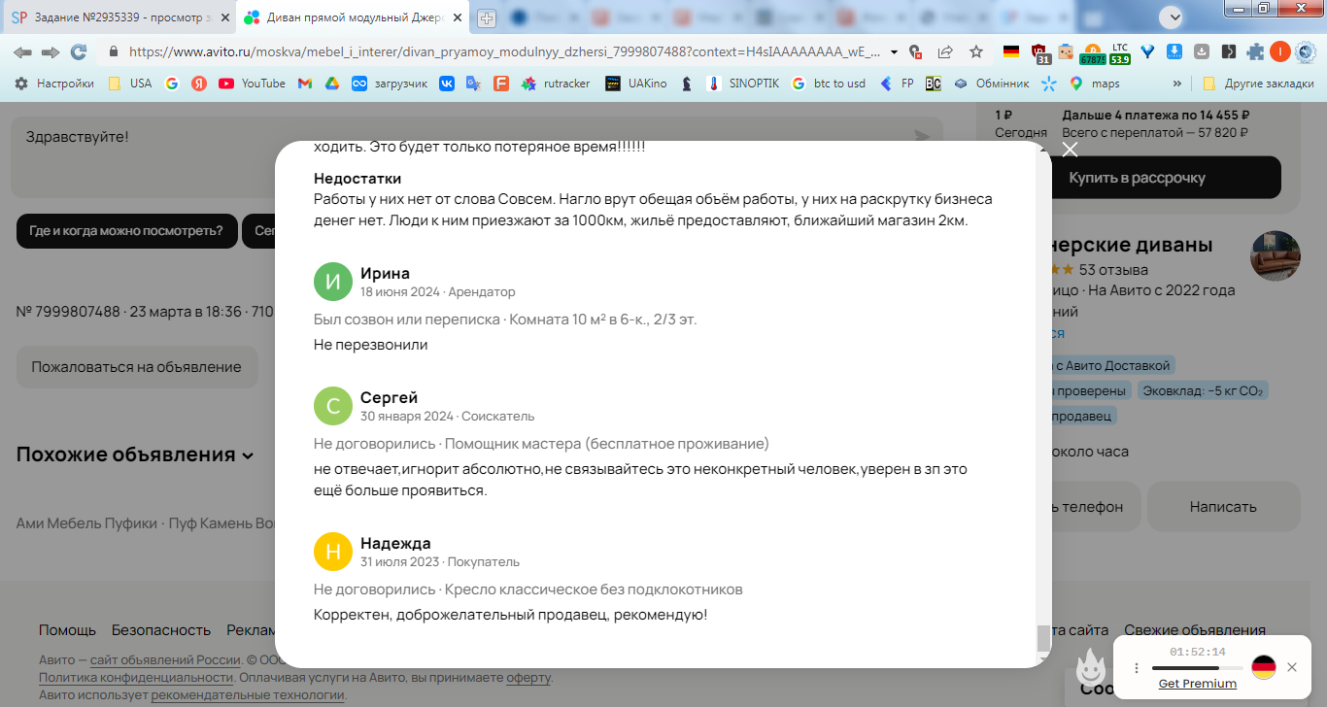Open the uBlock extension showing 31
1327x707 pixels.
click(1039, 52)
